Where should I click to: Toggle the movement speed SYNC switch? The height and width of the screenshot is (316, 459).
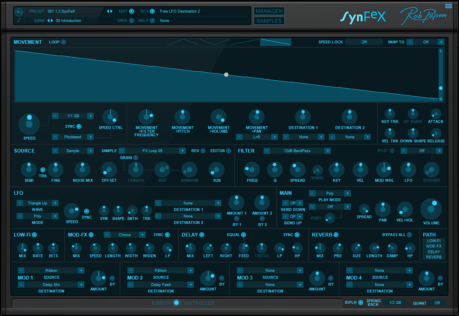tap(79, 127)
